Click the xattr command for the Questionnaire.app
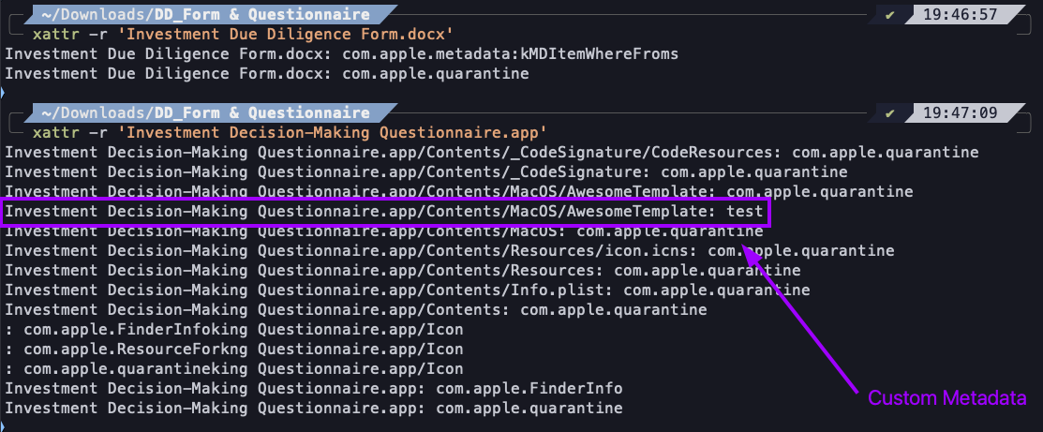 point(290,132)
